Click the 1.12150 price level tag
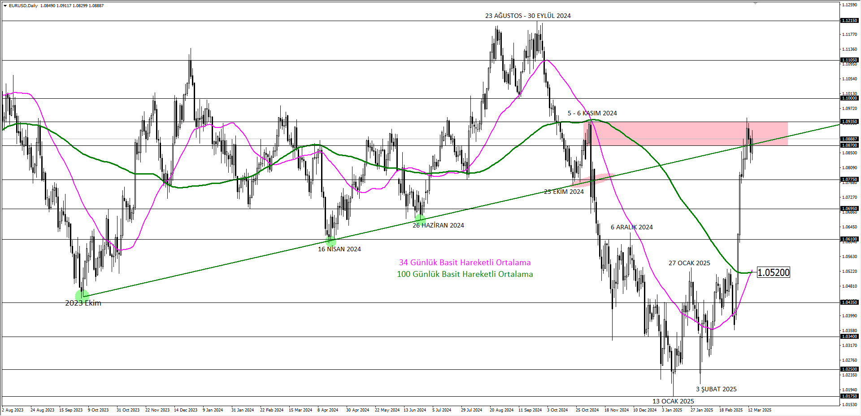 click(849, 21)
